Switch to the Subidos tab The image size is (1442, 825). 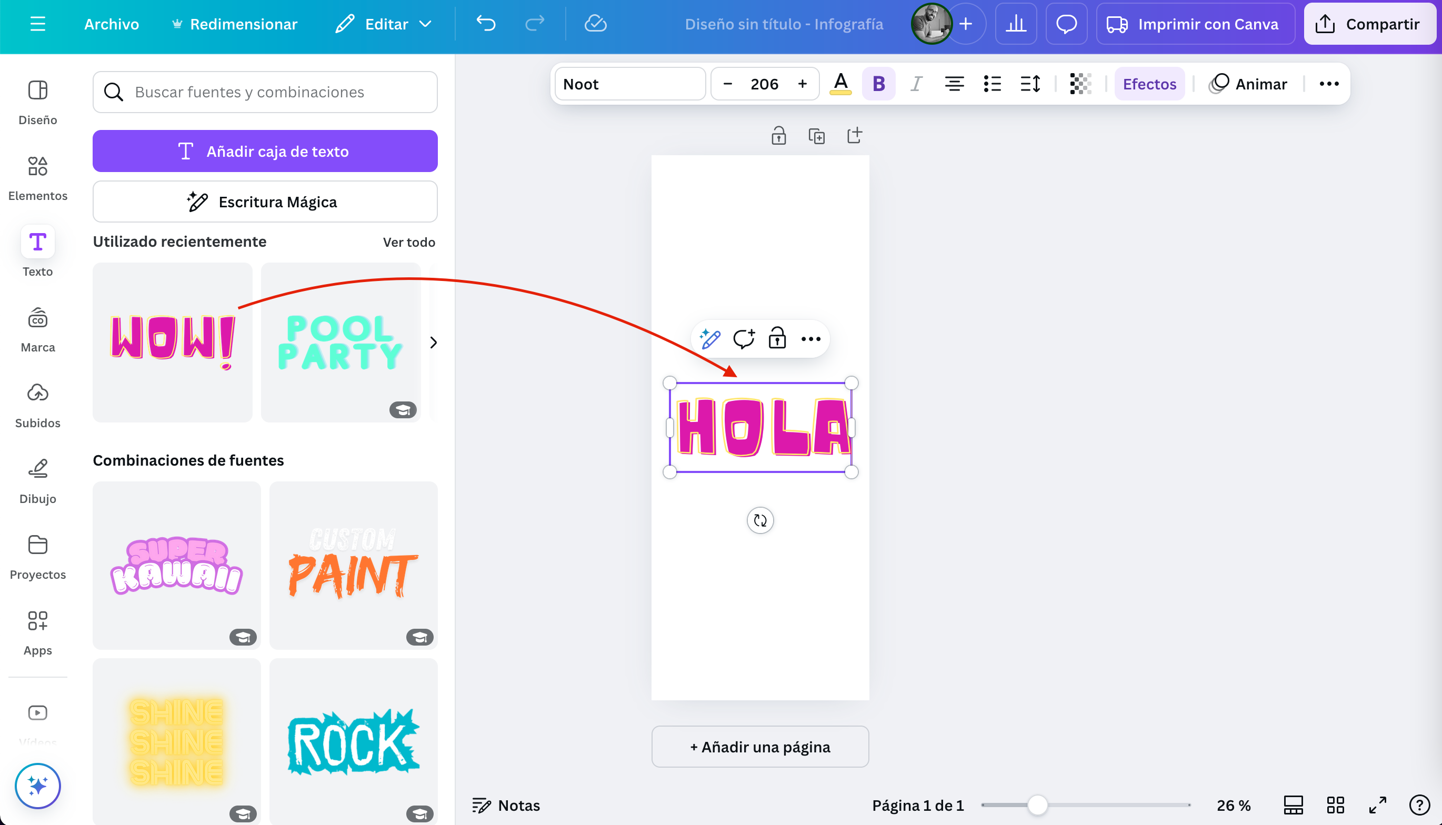pos(37,404)
